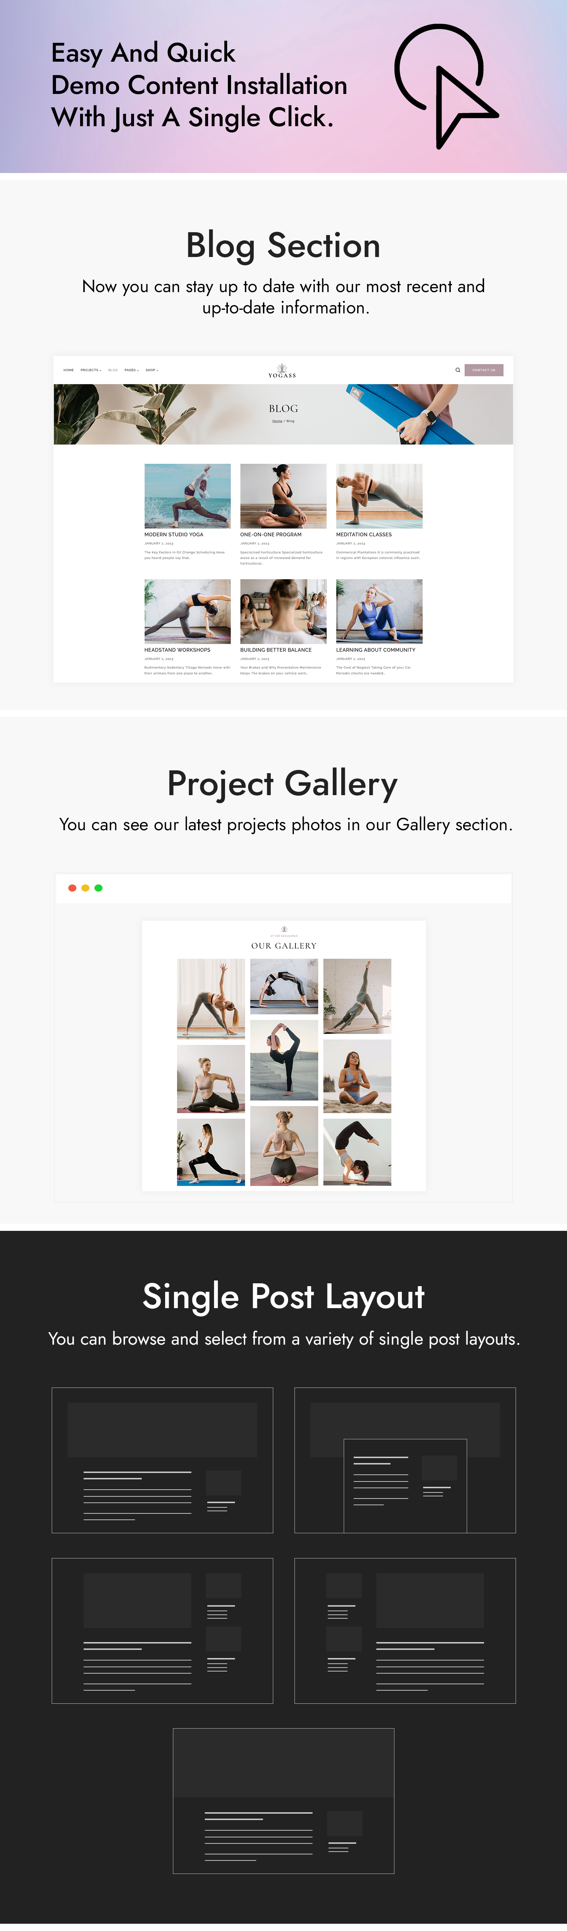Image resolution: width=567 pixels, height=1931 pixels.
Task: Click the green window dot
Action: [x=98, y=888]
